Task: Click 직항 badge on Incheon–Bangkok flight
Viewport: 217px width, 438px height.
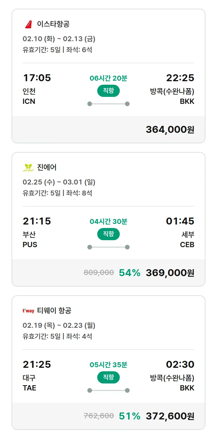Action: pyautogui.click(x=108, y=91)
